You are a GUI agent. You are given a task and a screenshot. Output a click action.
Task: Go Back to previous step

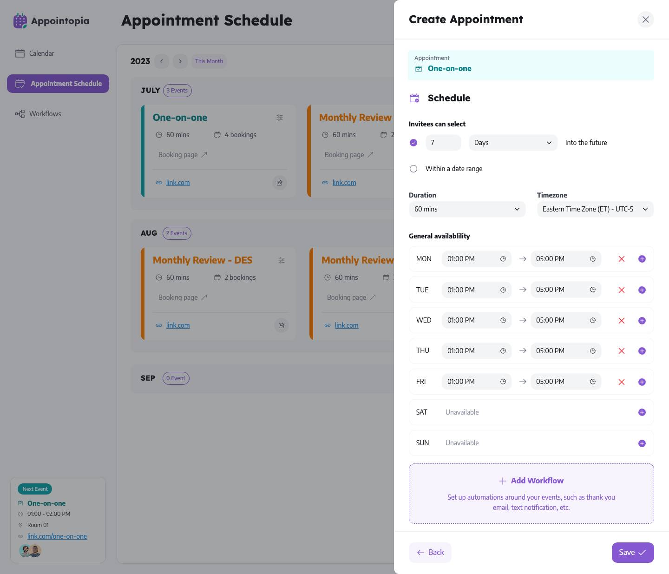(430, 552)
